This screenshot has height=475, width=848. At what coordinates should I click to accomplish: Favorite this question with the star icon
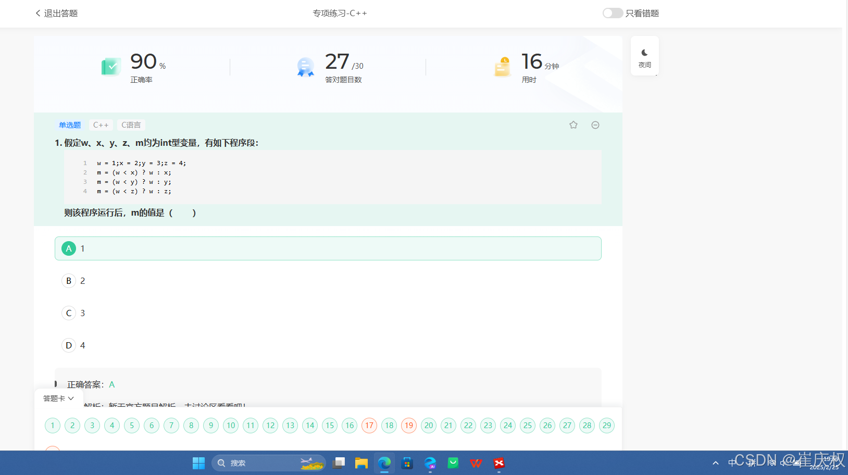tap(573, 125)
